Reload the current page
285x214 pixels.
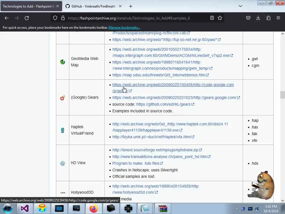tap(27, 18)
